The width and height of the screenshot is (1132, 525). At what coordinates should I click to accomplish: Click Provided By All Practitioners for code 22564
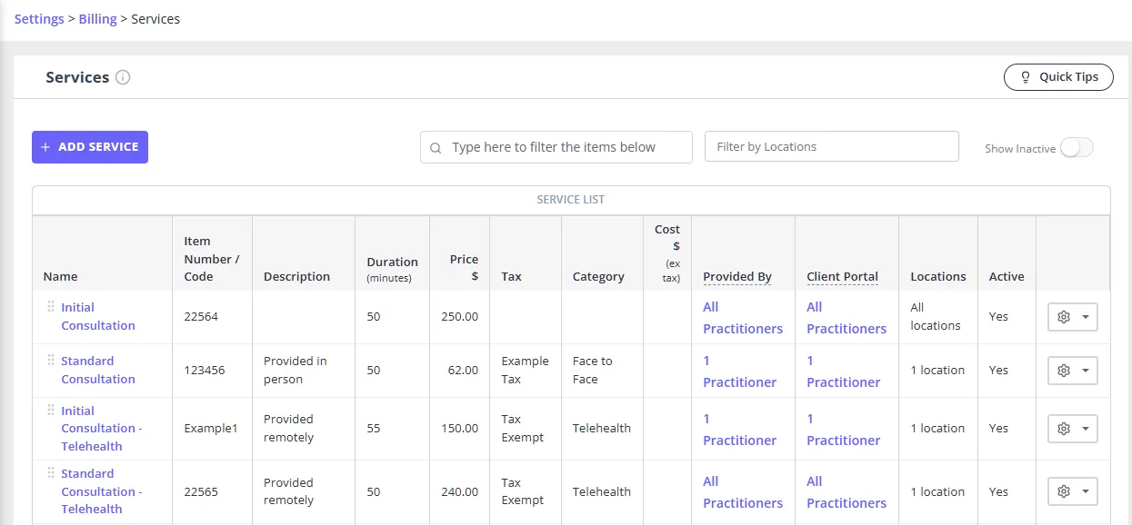743,318
